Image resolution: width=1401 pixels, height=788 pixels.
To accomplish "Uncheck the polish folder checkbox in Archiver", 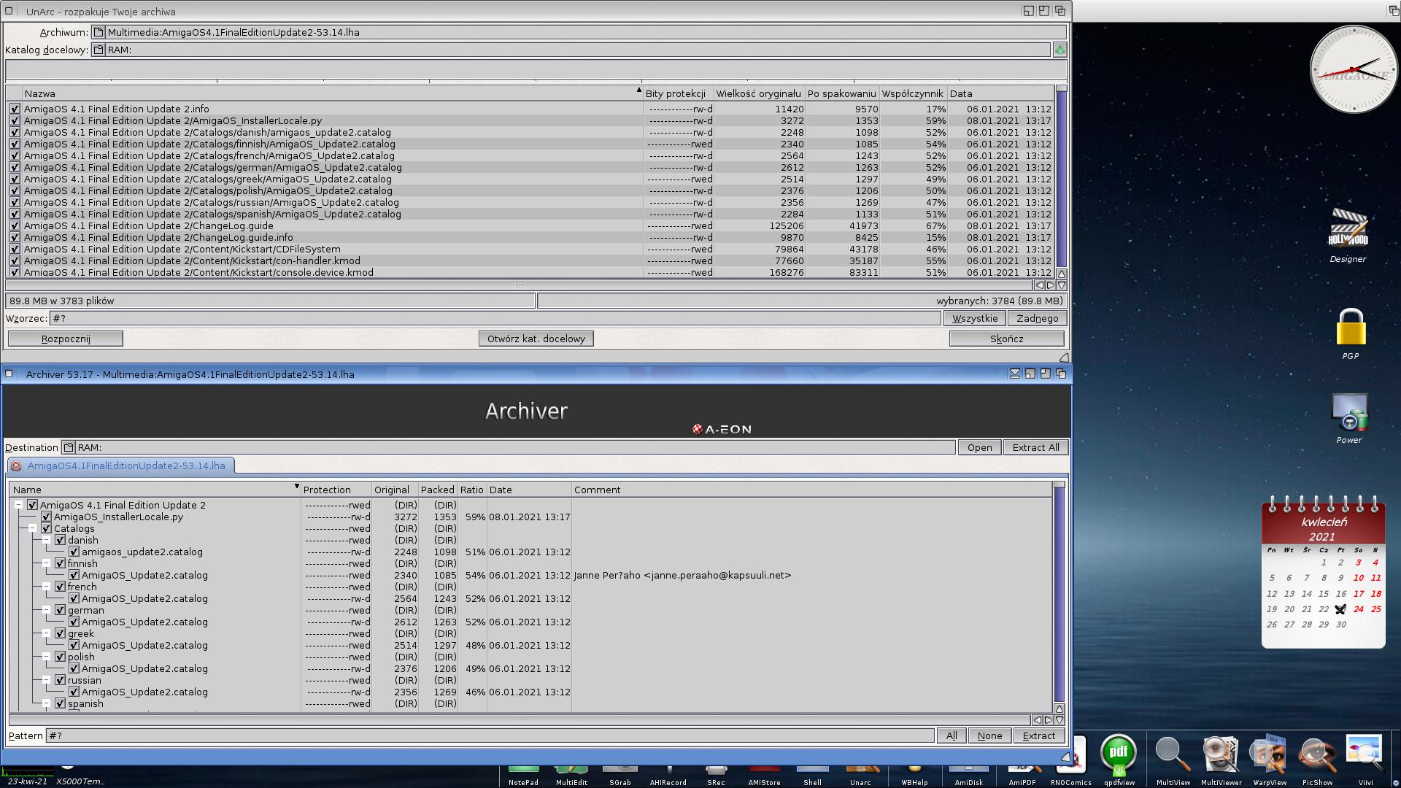I will pos(60,657).
